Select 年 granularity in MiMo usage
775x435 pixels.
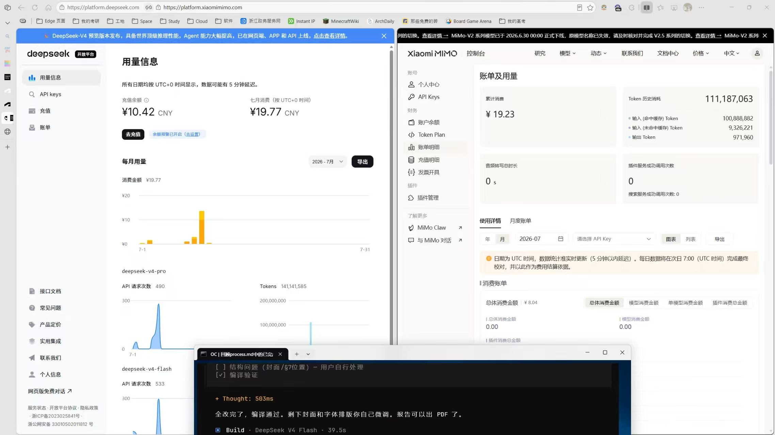pyautogui.click(x=488, y=239)
